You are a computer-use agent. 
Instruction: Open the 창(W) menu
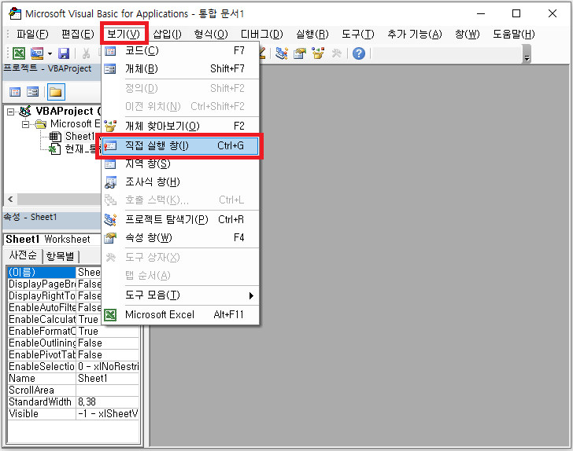(467, 35)
